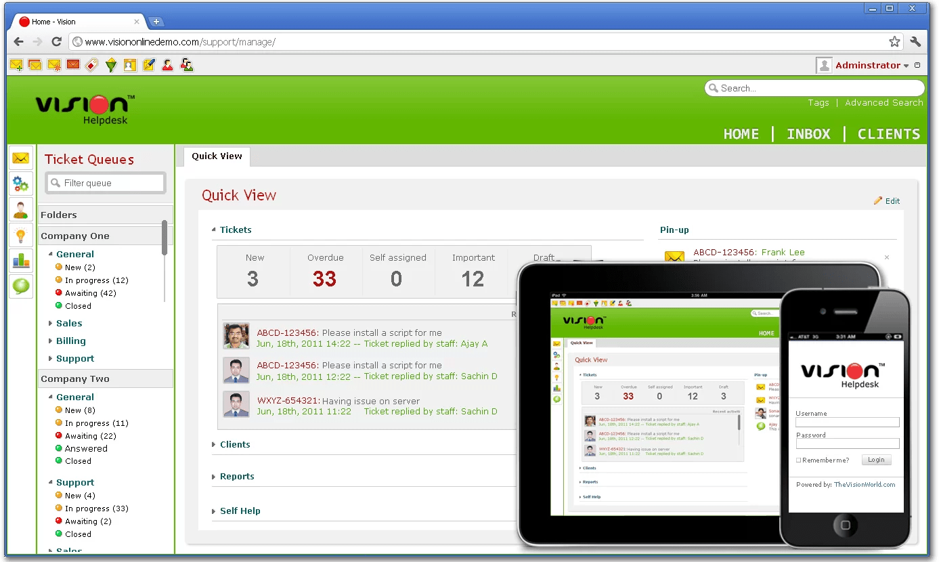This screenshot has width=939, height=562.
Task: Select the Tickets envelope icon in left sidebar
Action: tap(20, 158)
